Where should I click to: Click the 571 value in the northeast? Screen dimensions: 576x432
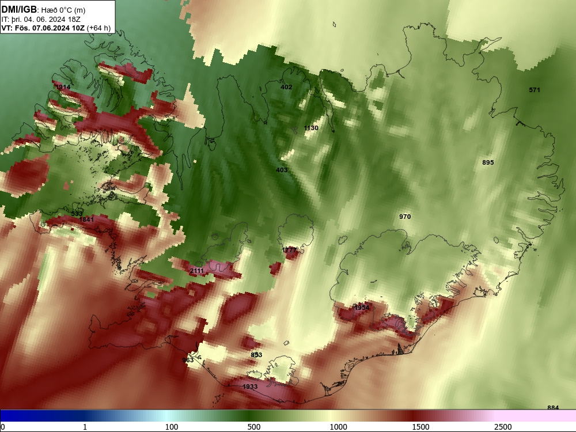click(535, 90)
